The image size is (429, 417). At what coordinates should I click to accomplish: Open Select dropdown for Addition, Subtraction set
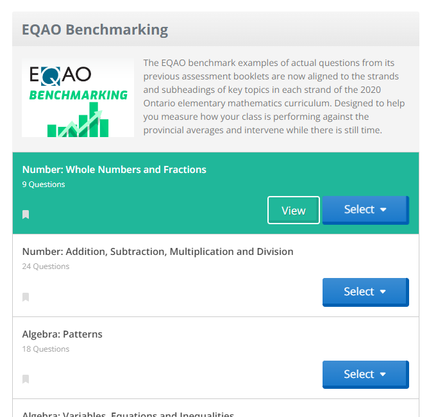366,292
